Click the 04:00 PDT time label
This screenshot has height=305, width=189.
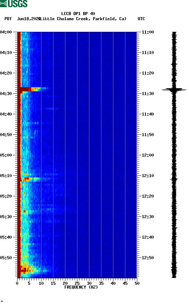click(x=6, y=32)
